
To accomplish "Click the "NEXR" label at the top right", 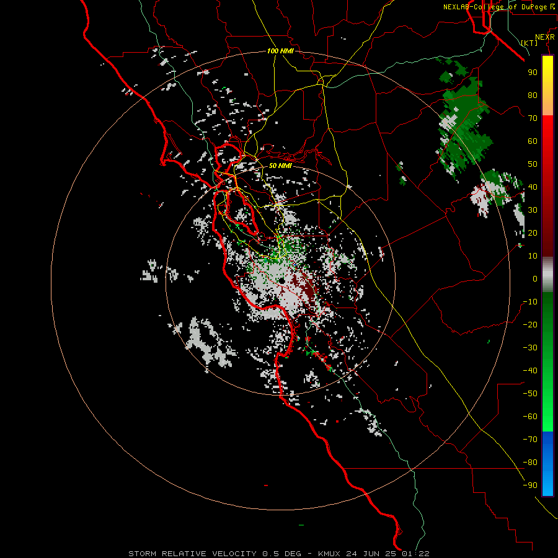I will click(x=545, y=37).
